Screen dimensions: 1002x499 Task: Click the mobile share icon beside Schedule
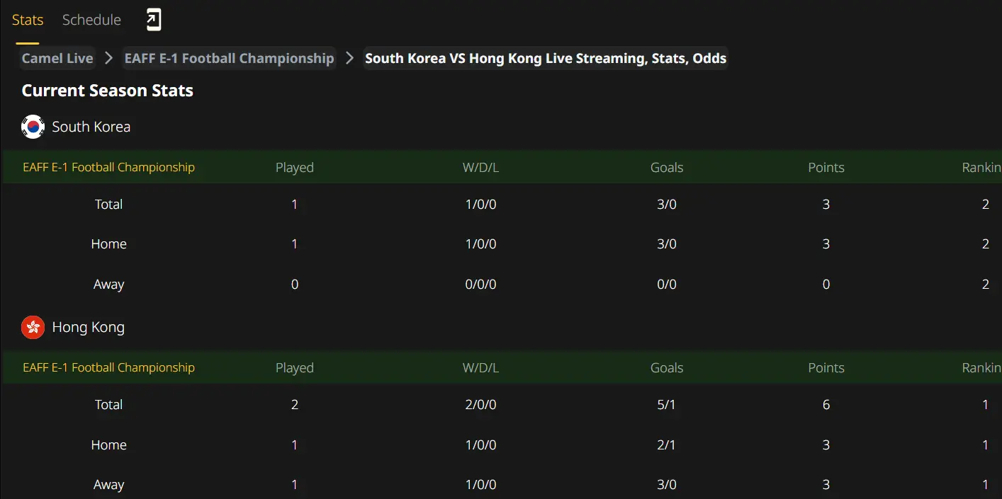[x=154, y=20]
